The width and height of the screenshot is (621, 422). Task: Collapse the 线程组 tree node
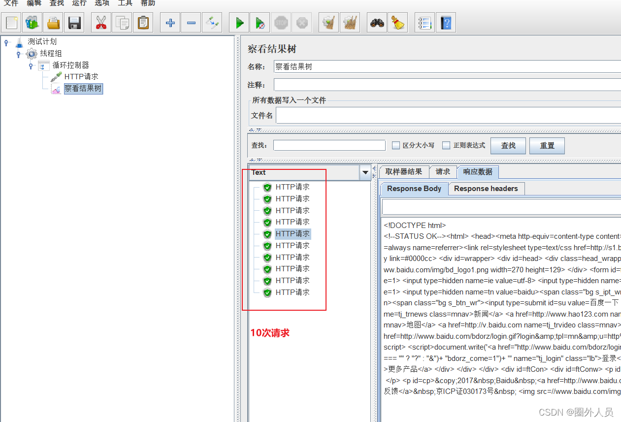[19, 54]
